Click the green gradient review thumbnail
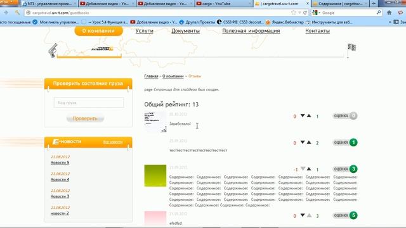 click(155, 175)
